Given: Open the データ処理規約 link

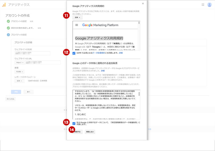Looking at the screenshot, I should pos(99,53).
